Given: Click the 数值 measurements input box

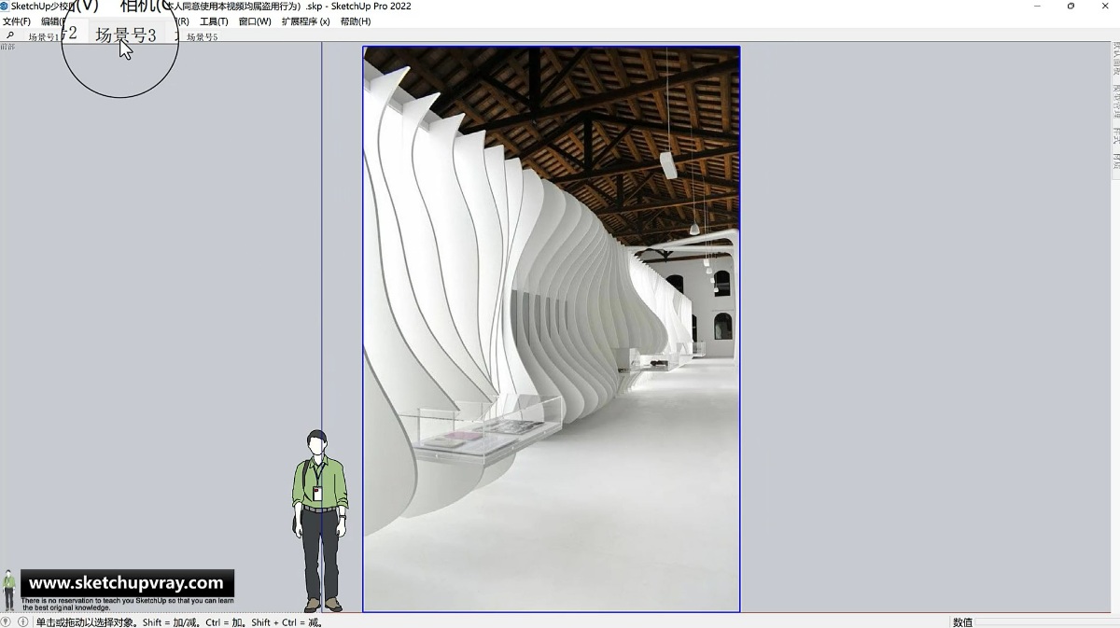Looking at the screenshot, I should pyautogui.click(x=1048, y=621).
